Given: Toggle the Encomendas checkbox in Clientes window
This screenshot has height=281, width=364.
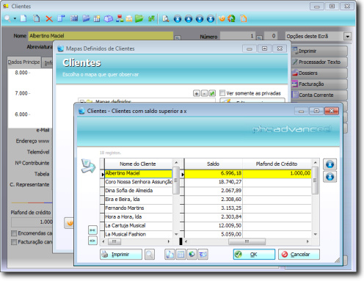Looking at the screenshot, I should [14, 233].
